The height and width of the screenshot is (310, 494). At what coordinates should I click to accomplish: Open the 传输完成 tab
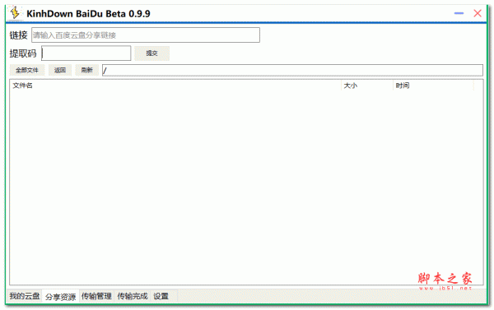point(133,296)
